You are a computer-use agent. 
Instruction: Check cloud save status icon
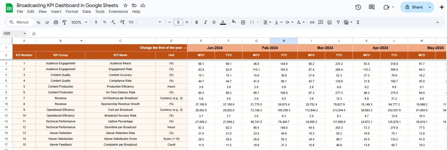[143, 6]
